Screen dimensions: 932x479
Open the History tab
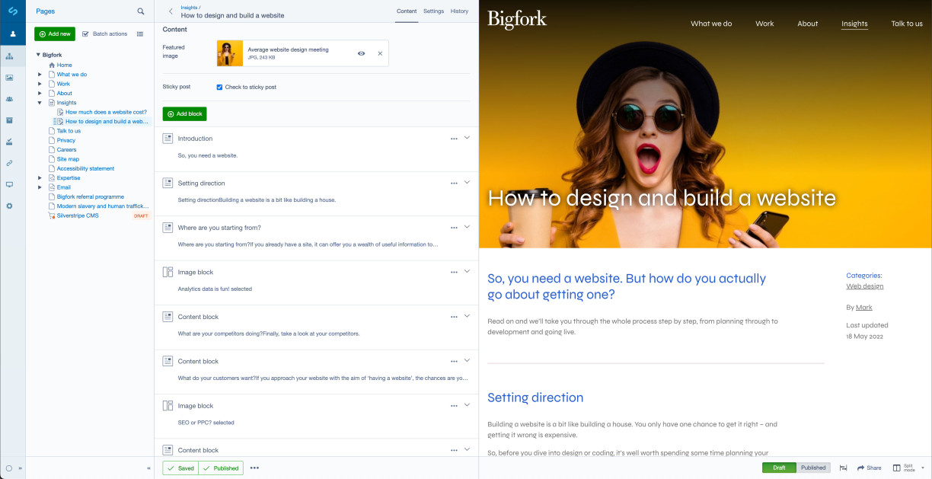tap(459, 11)
